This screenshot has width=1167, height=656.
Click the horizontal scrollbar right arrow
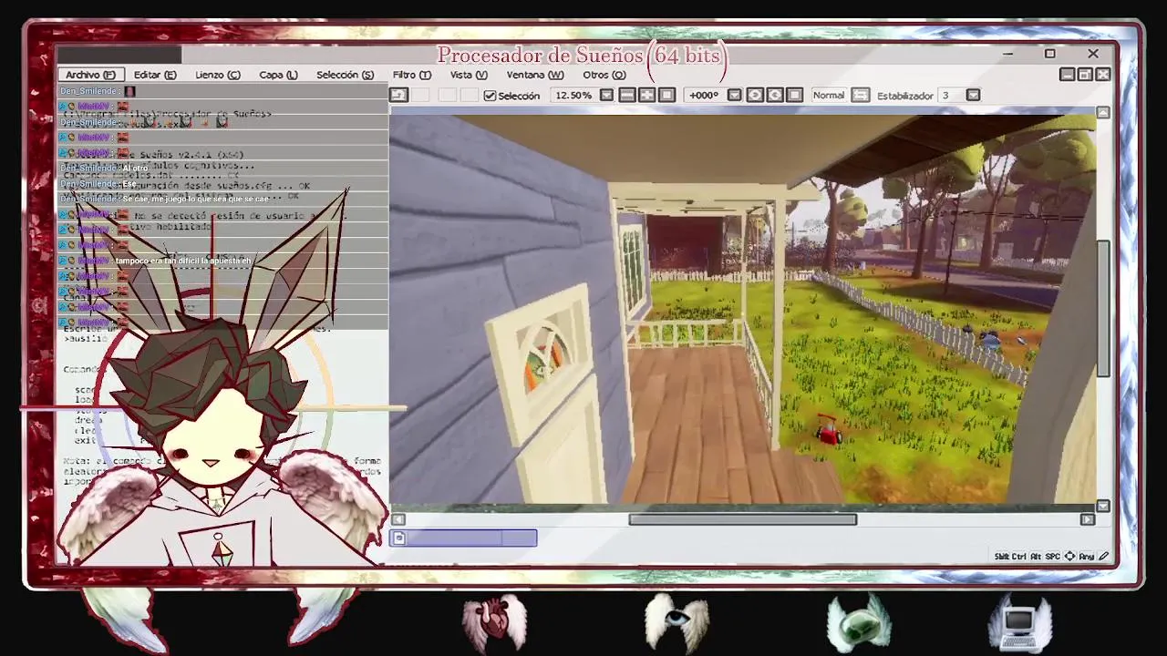click(x=1087, y=519)
